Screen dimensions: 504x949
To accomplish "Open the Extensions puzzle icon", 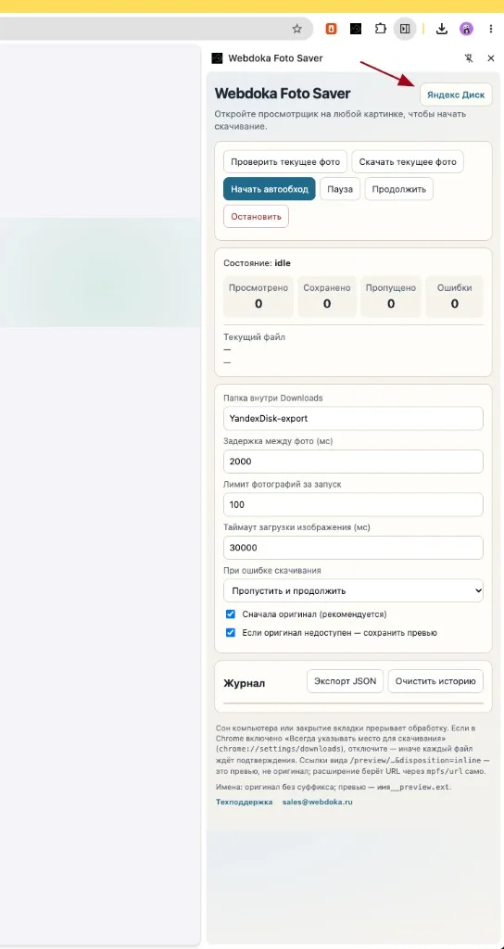I will 380,29.
